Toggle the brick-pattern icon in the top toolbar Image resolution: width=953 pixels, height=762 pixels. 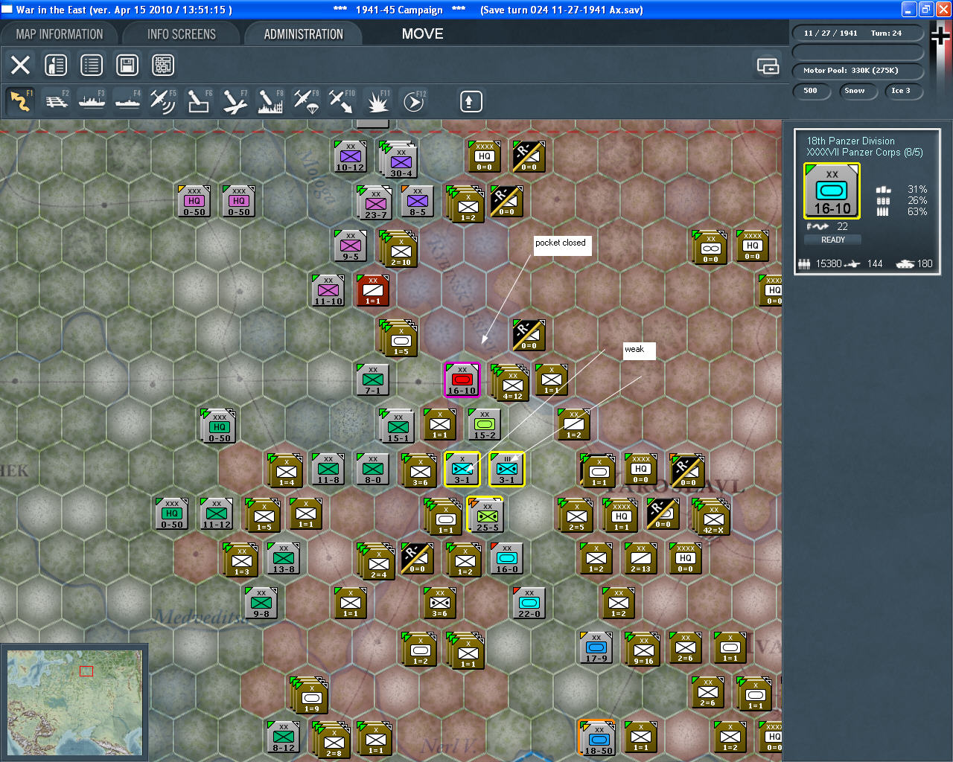163,65
